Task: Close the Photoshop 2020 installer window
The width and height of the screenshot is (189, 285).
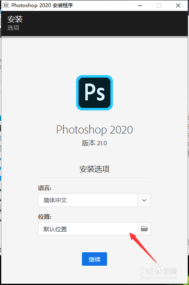Action: 178,5
